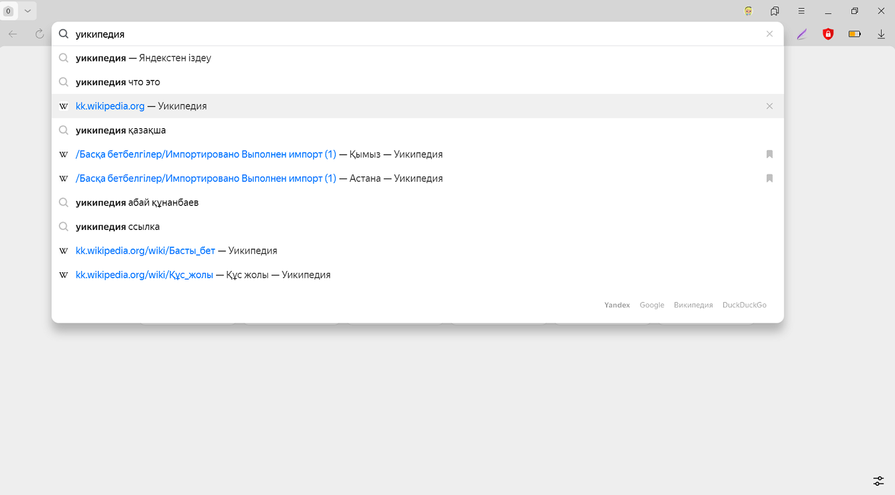Open the bookmarks panel icon
The height and width of the screenshot is (495, 895).
coord(775,11)
